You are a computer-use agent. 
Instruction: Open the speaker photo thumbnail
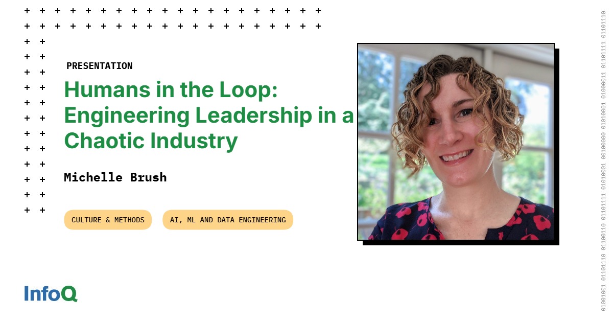456,142
